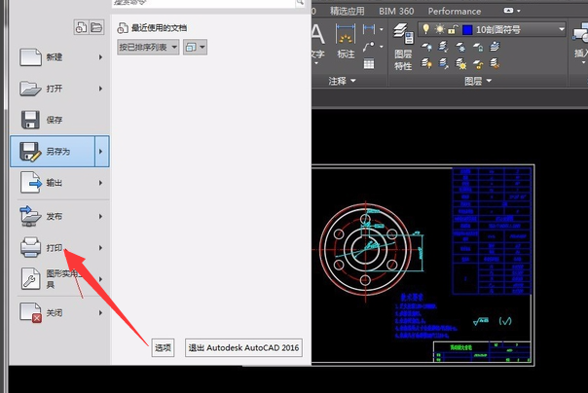
Task: Toggle layer freeze sun icon
Action: point(439,29)
